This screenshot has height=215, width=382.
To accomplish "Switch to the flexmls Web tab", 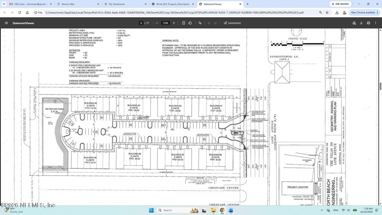I will [x=78, y=4].
